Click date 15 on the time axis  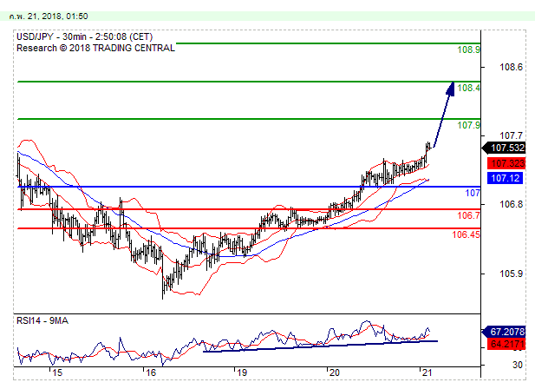coord(57,373)
